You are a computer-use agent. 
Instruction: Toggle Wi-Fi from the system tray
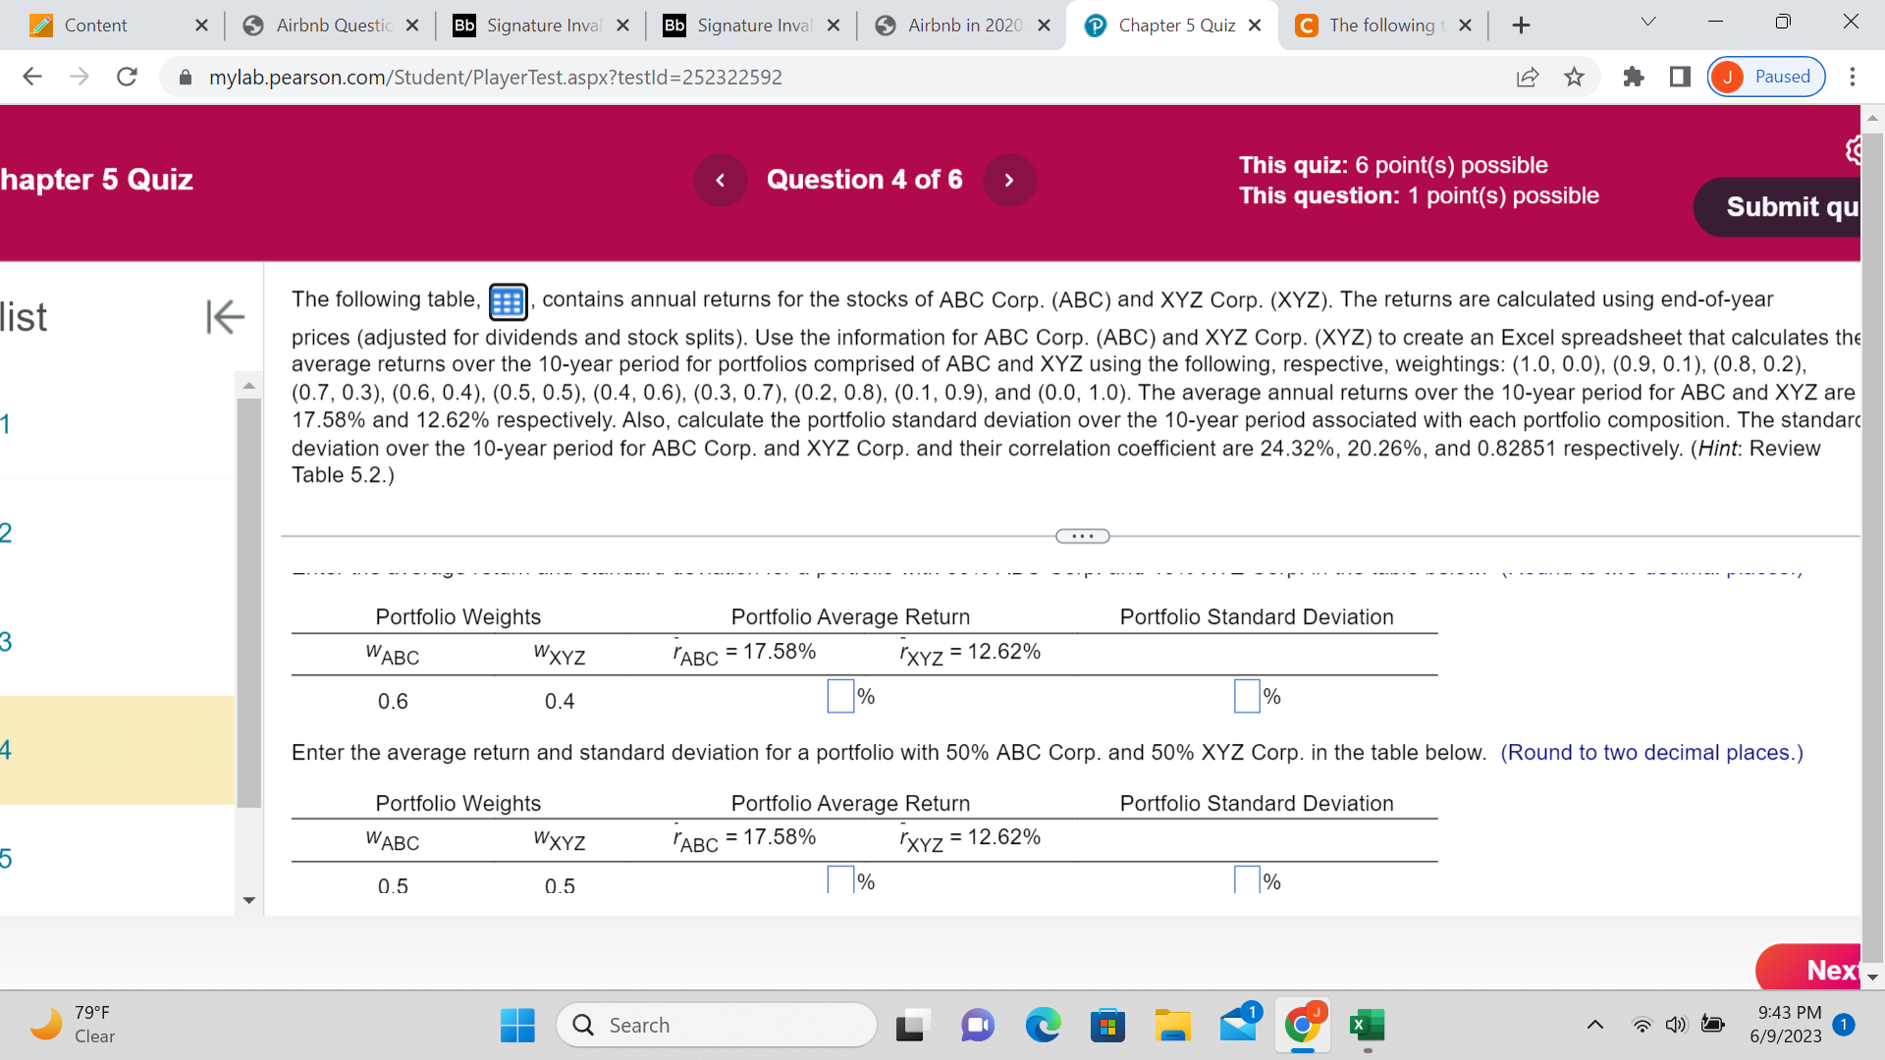(1643, 1025)
